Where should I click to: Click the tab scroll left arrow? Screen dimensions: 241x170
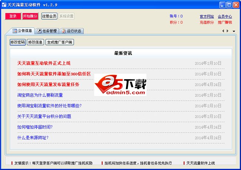pos(223,31)
